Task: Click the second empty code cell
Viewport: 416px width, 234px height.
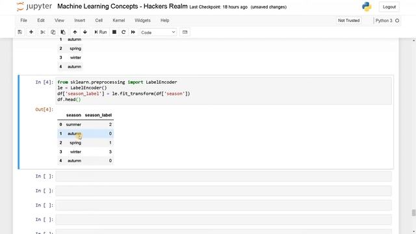Action: pyautogui.click(x=224, y=190)
